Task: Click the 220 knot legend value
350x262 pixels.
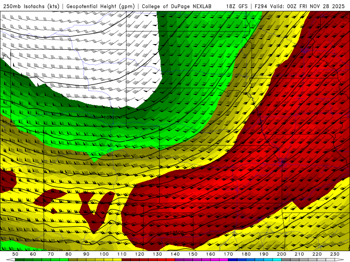Action: 317,254
